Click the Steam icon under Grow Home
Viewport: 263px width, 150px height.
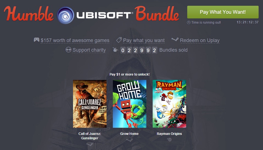[129, 140]
